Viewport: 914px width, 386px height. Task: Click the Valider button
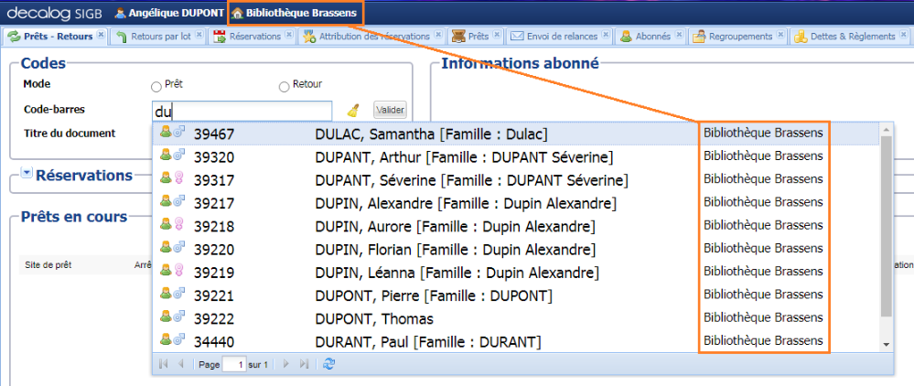[390, 110]
